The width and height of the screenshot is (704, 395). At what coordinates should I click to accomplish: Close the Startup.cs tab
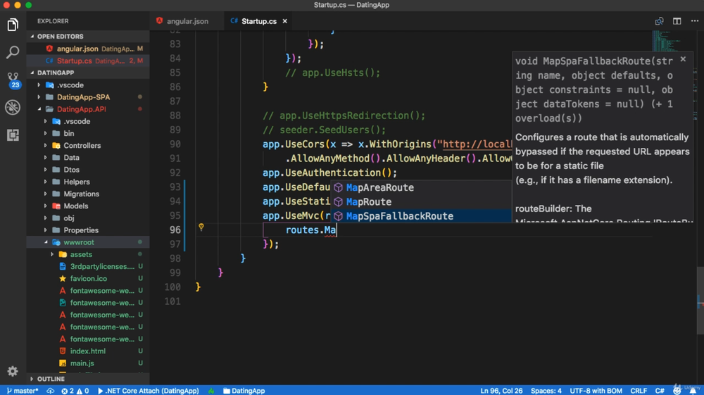(x=285, y=21)
